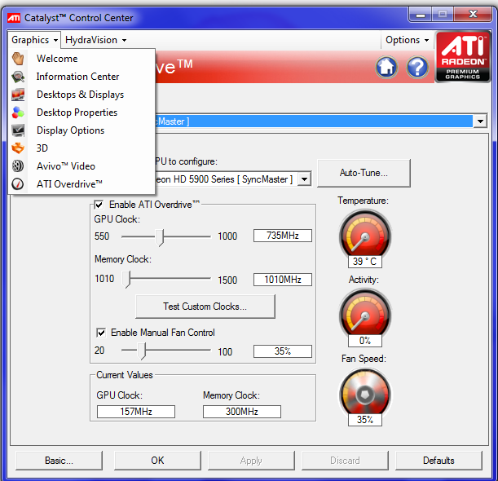
Task: Click the ATI Overdrive gauge icon
Action: click(x=18, y=184)
